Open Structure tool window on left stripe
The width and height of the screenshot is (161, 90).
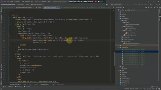(1, 67)
